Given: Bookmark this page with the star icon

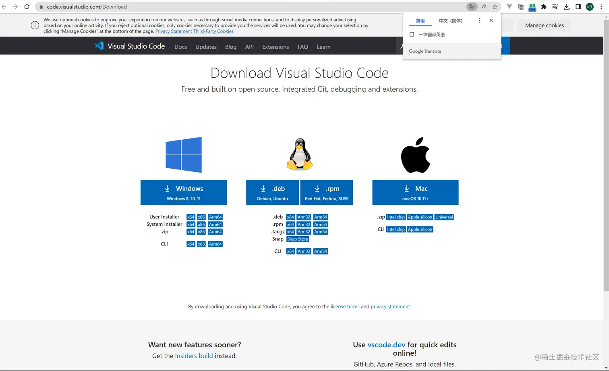Looking at the screenshot, I should pos(495,7).
